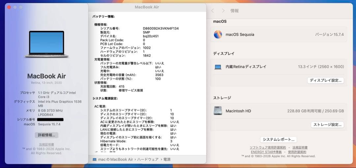Click the バッテリーの状態 (%): label

[x=116, y=79]
